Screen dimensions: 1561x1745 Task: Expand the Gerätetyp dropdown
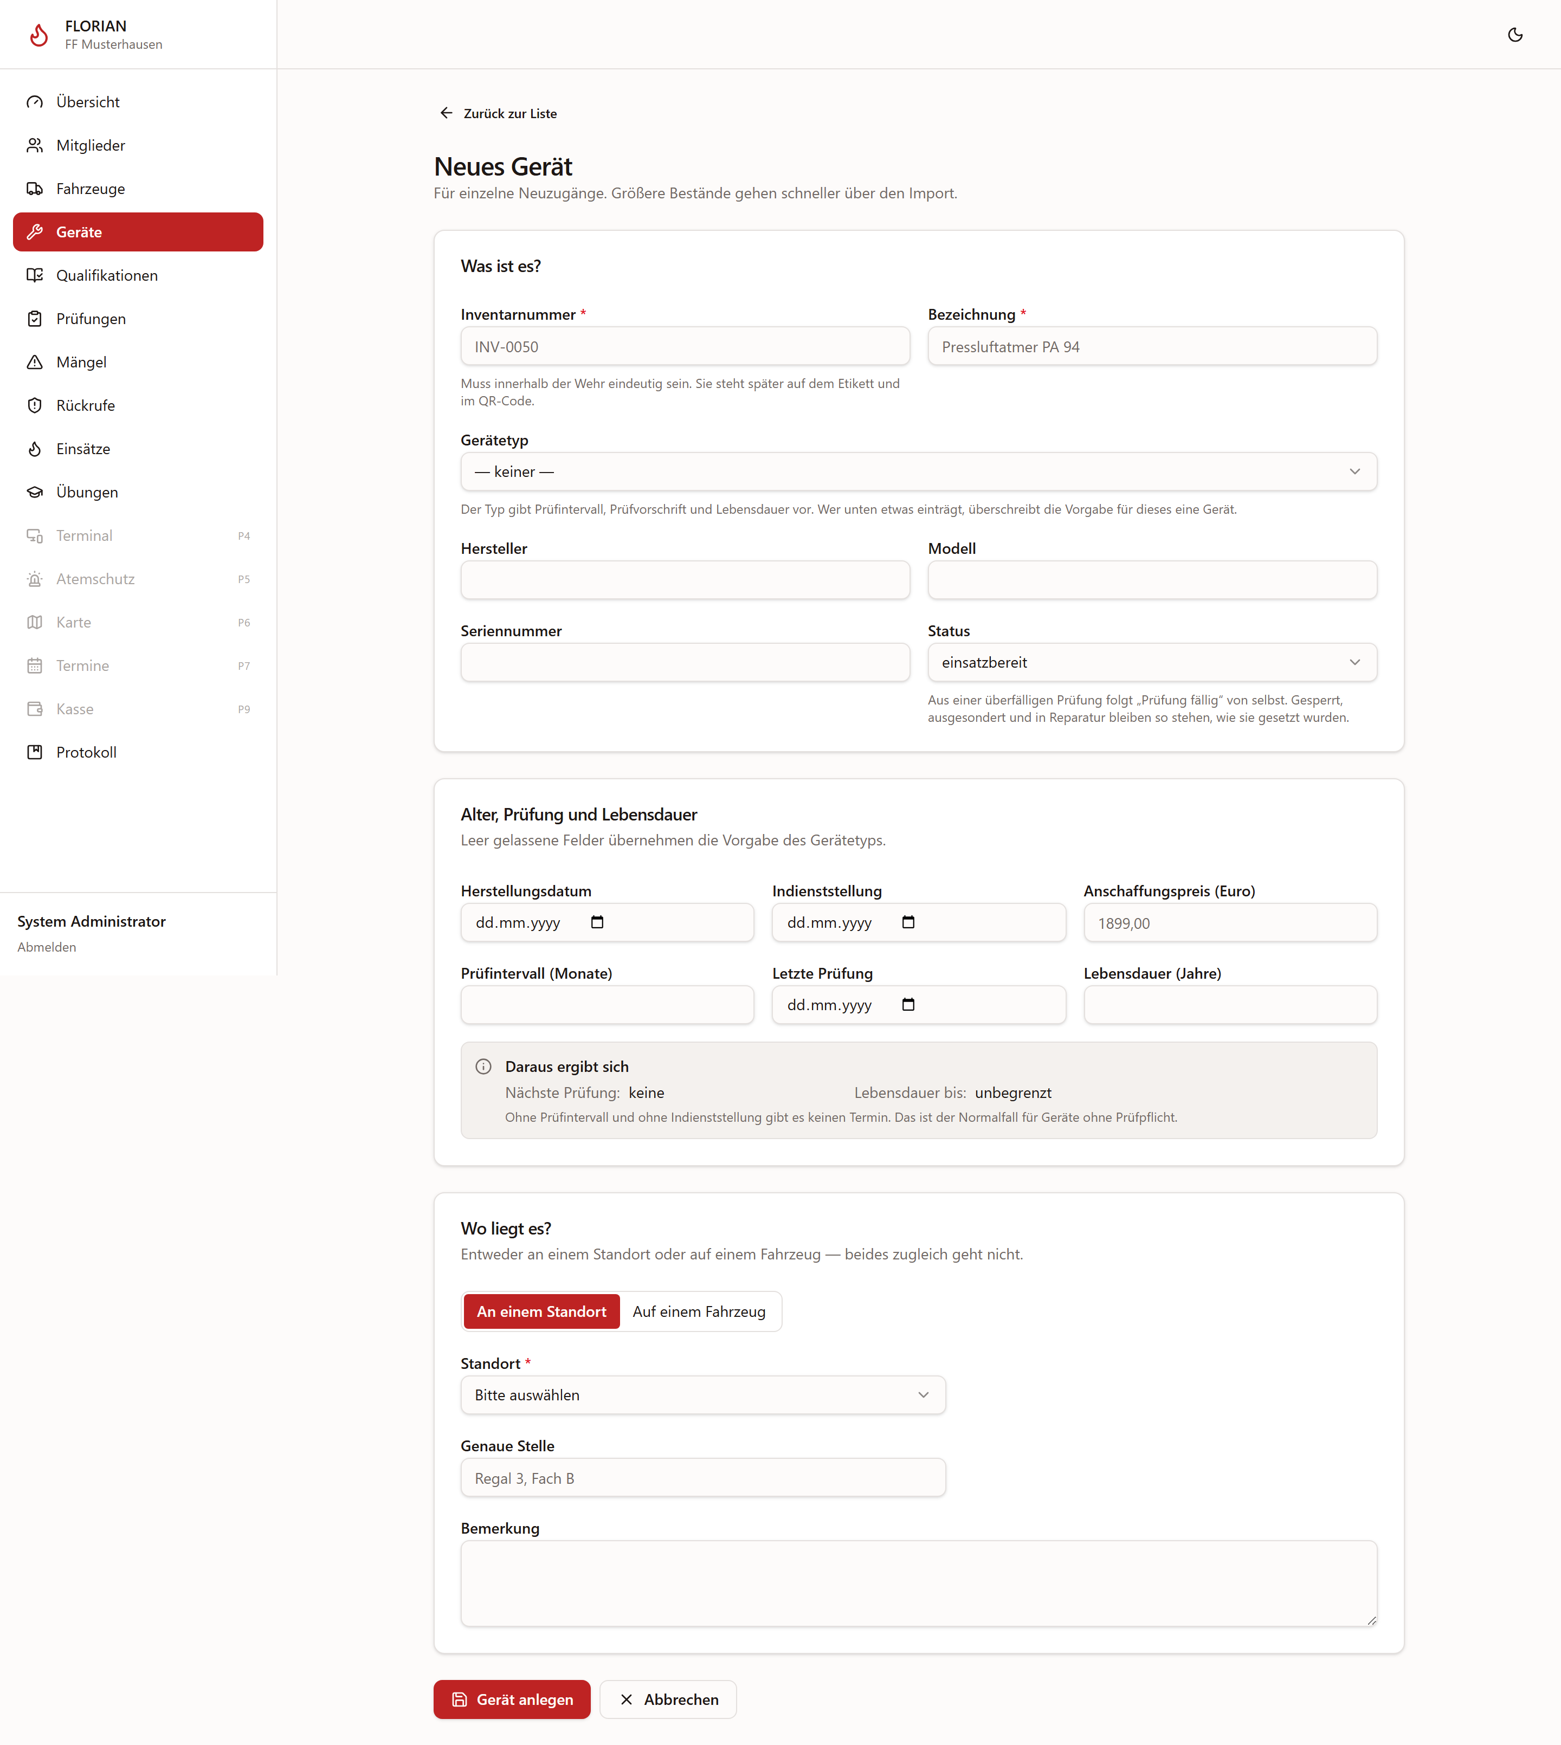tap(919, 471)
